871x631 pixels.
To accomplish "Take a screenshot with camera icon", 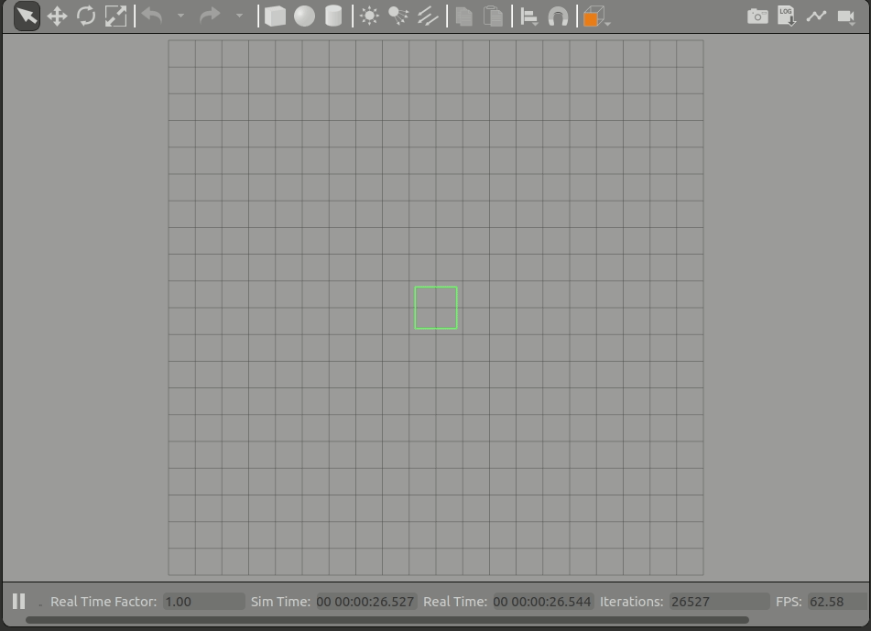I will click(x=757, y=16).
